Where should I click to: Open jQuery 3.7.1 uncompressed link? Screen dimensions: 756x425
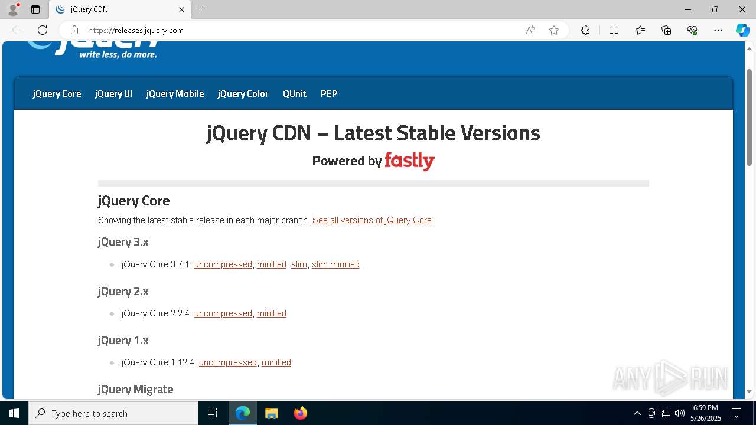pos(223,264)
